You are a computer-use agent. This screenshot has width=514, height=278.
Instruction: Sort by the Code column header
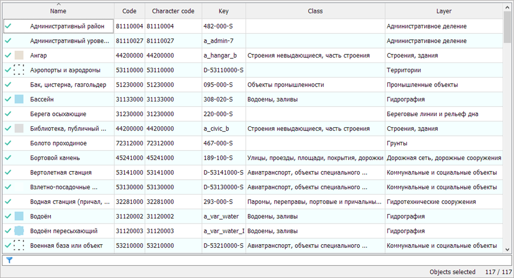[129, 11]
